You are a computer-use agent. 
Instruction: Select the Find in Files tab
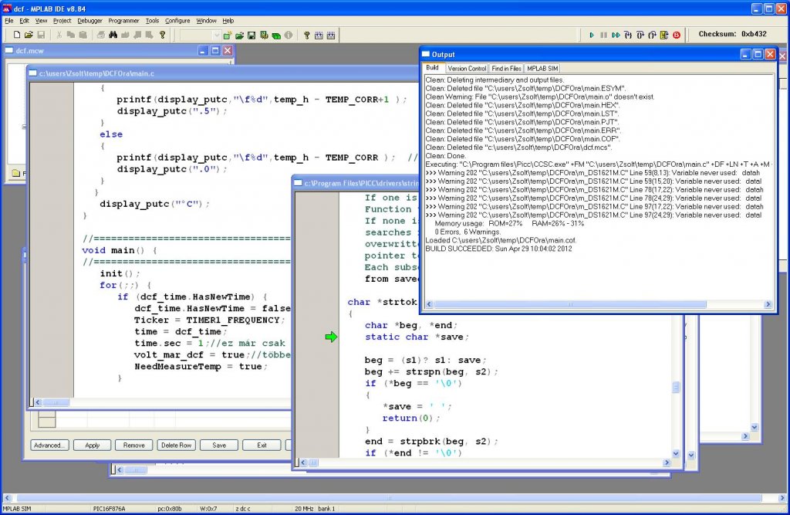506,69
